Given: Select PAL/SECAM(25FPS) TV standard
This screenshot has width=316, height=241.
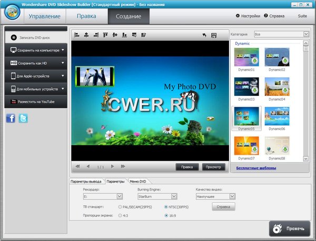Looking at the screenshot, I should 121,207.
